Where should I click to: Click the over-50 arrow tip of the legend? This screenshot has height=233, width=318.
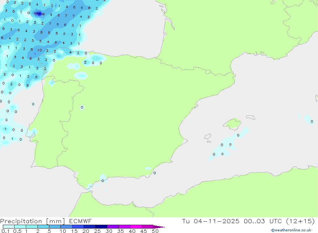(x=159, y=227)
